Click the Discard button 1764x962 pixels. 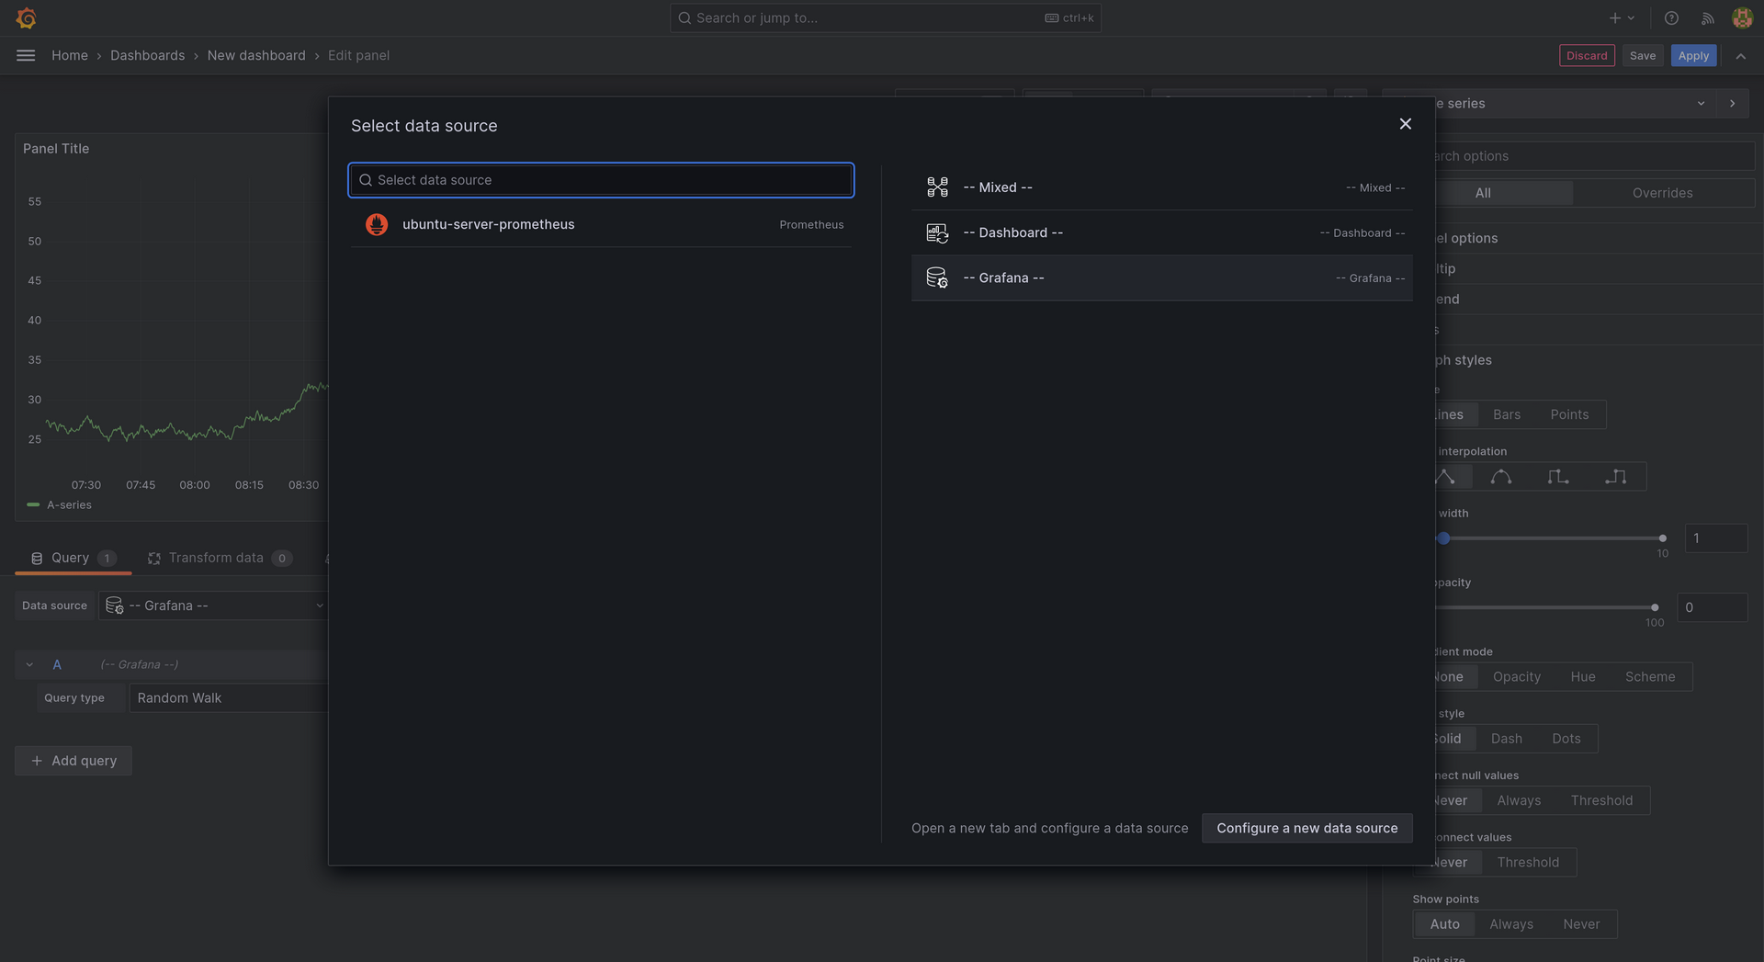point(1587,56)
